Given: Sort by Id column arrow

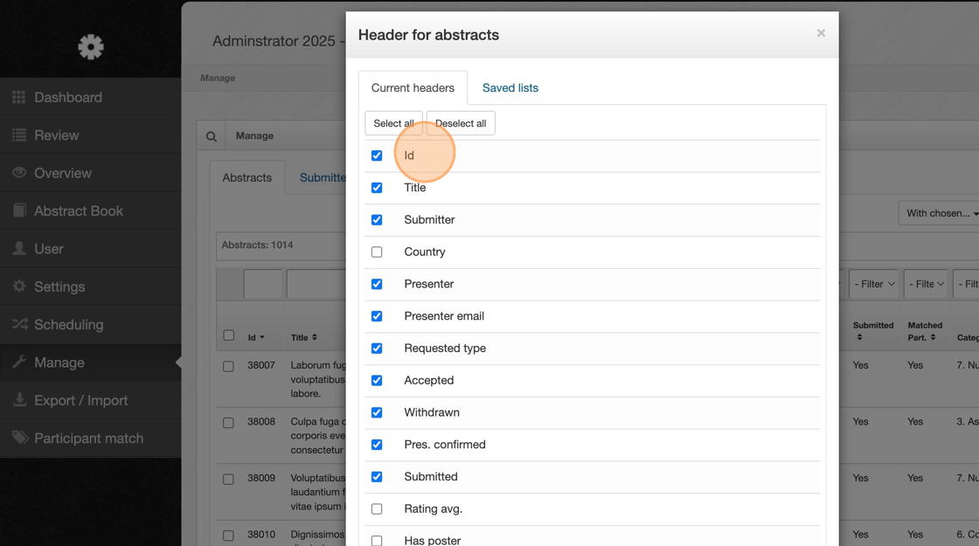Looking at the screenshot, I should click(x=262, y=337).
